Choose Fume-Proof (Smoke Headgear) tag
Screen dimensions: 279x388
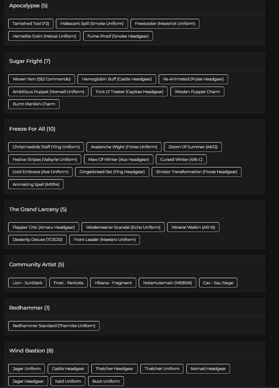tap(118, 36)
